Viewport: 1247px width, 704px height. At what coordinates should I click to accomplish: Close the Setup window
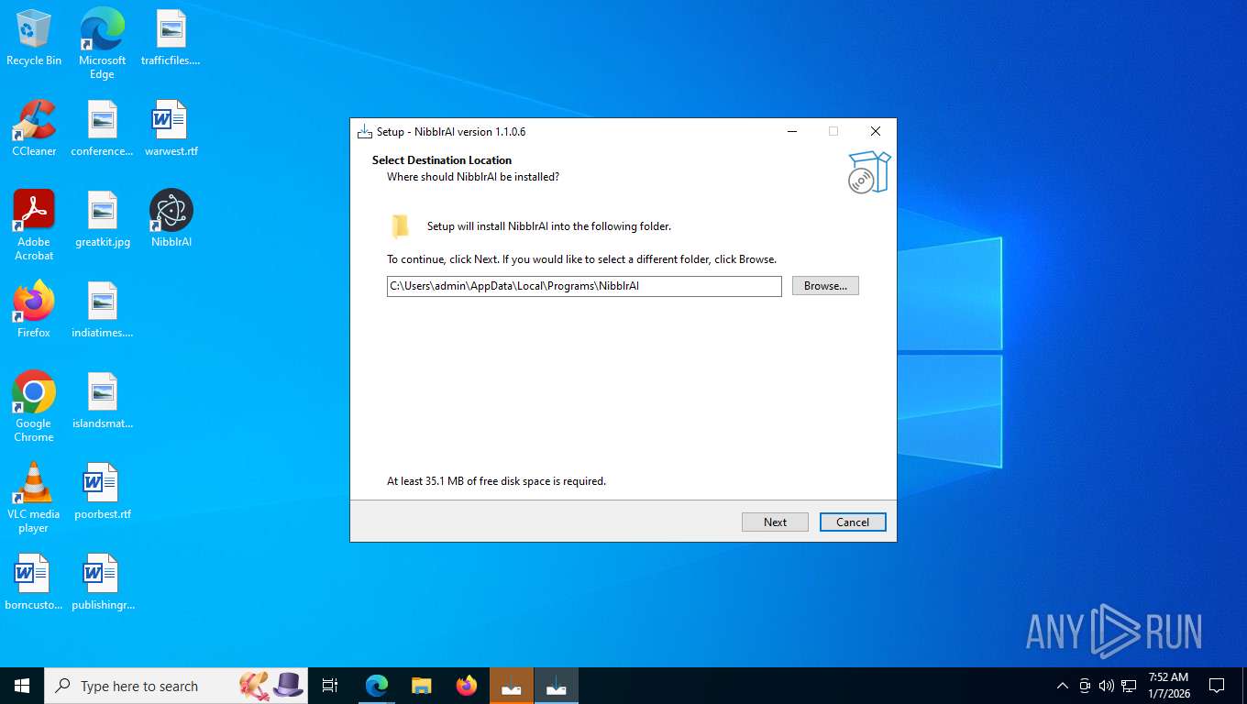pyautogui.click(x=876, y=131)
